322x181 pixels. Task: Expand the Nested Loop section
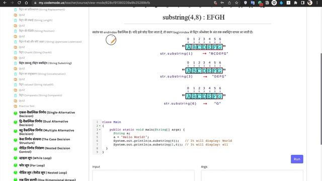tap(43, 172)
